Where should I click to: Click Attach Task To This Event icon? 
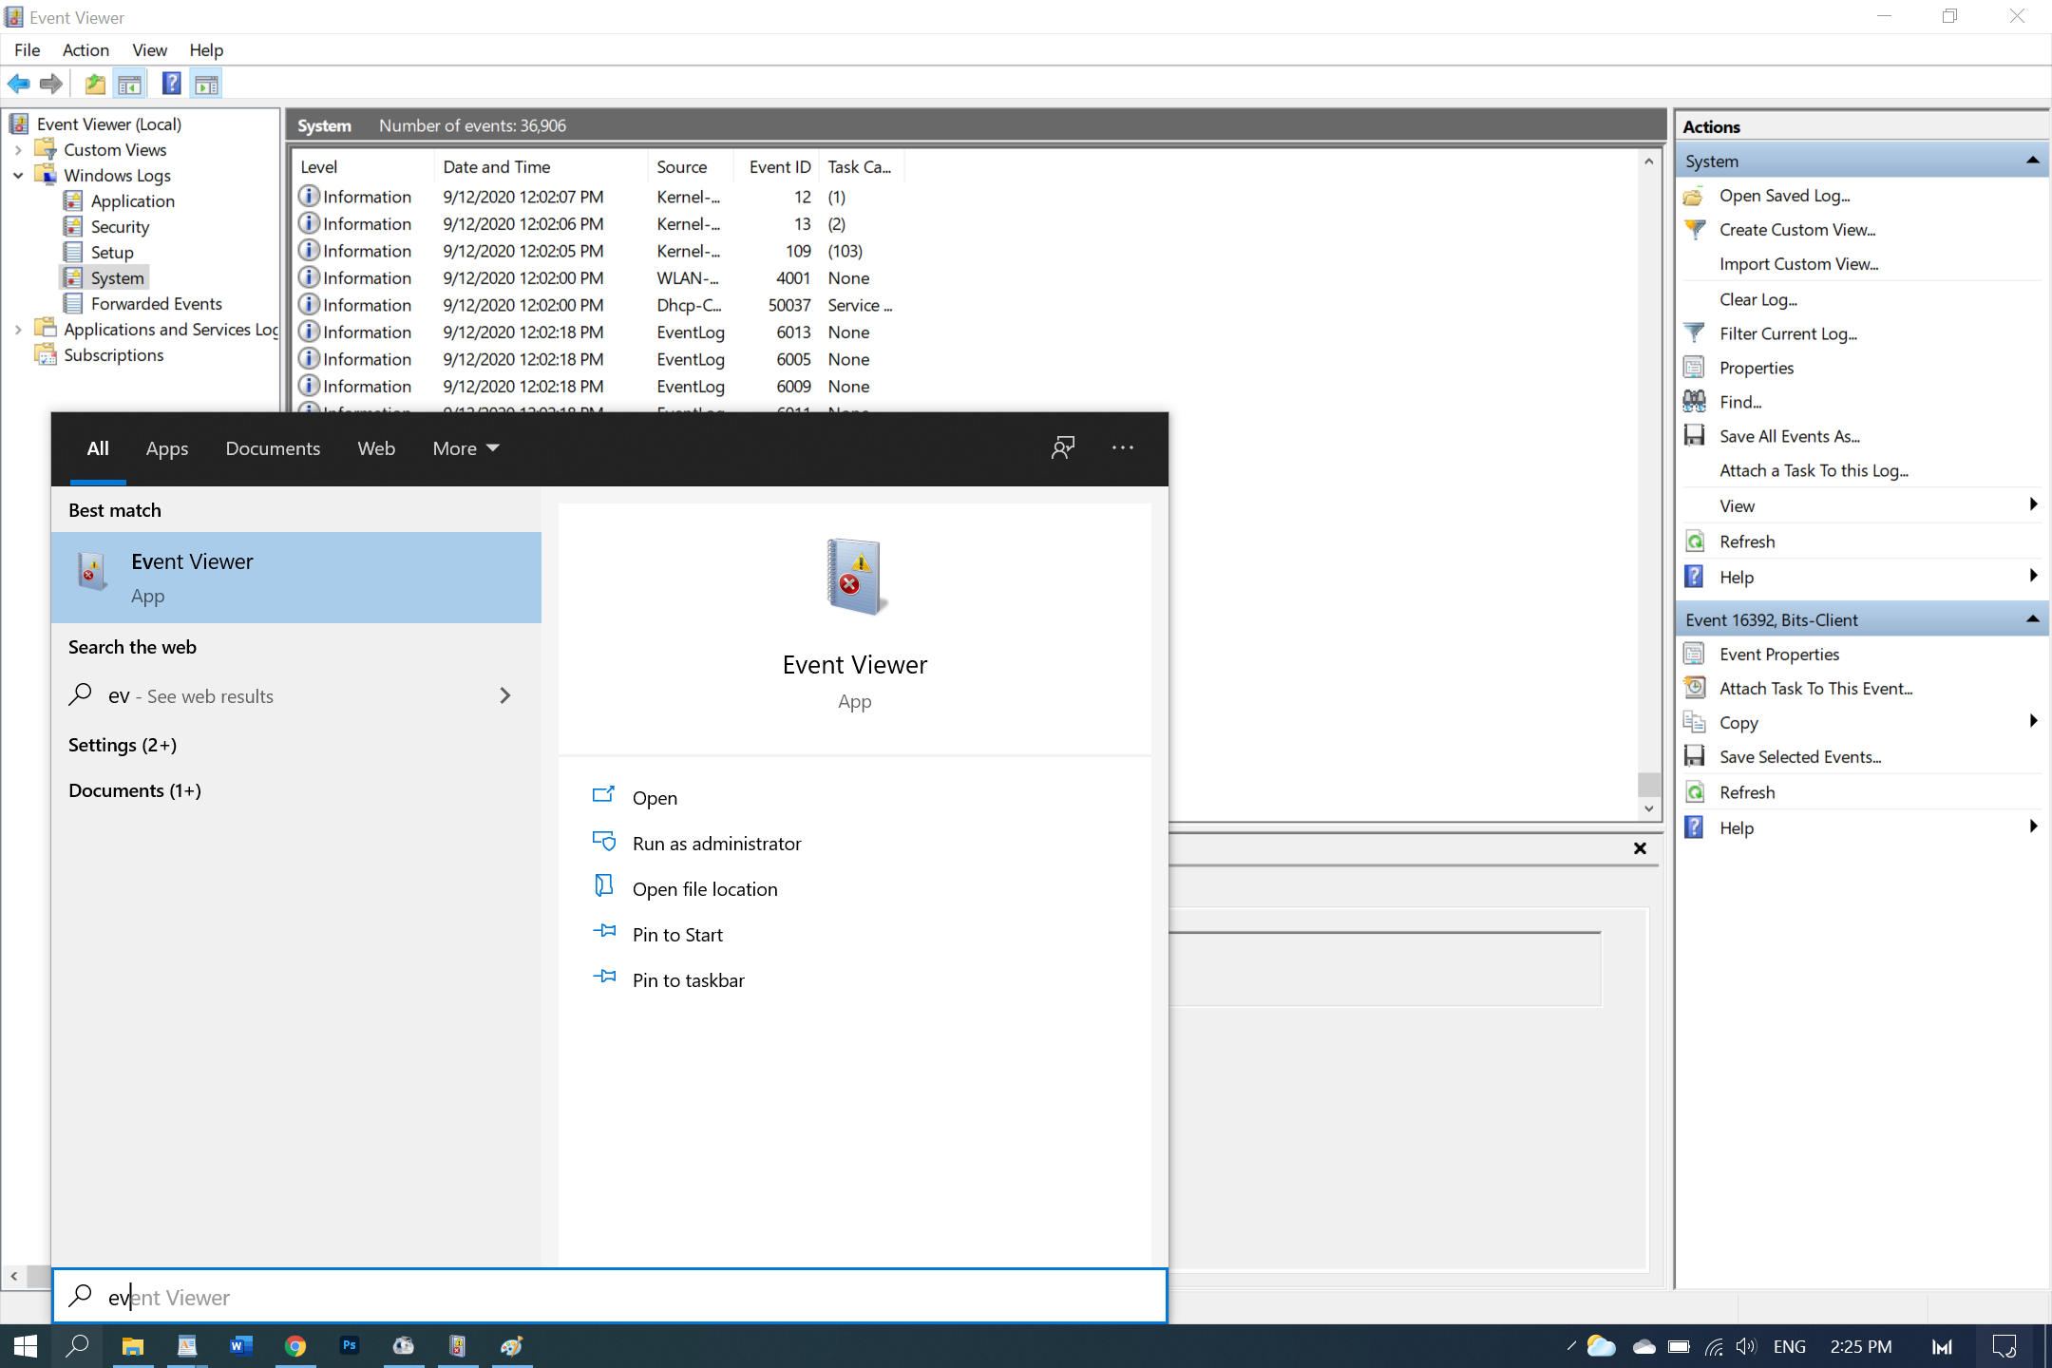click(1694, 689)
